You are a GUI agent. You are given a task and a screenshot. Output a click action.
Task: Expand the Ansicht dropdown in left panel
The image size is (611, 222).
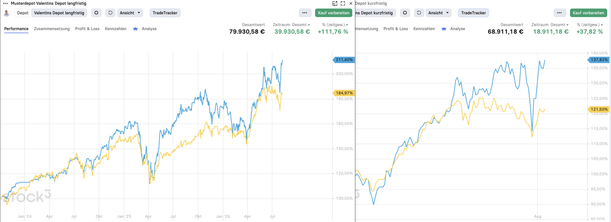pos(130,13)
